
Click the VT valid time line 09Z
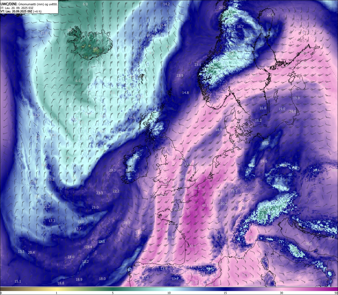pyautogui.click(x=21, y=11)
